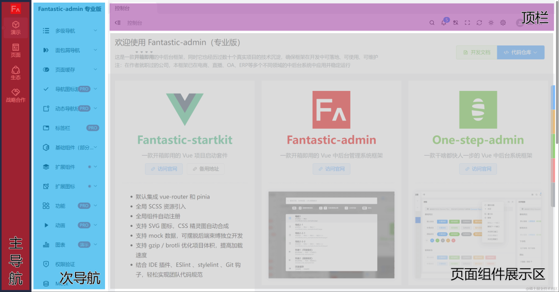Click the Fantastic-startkit Vue logo
The height and width of the screenshot is (292, 559).
point(185,110)
